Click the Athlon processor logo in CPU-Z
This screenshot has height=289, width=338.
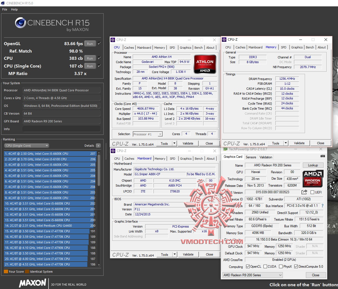pyautogui.click(x=205, y=64)
